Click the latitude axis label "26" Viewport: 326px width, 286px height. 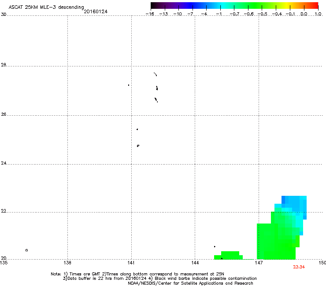(x=4, y=114)
